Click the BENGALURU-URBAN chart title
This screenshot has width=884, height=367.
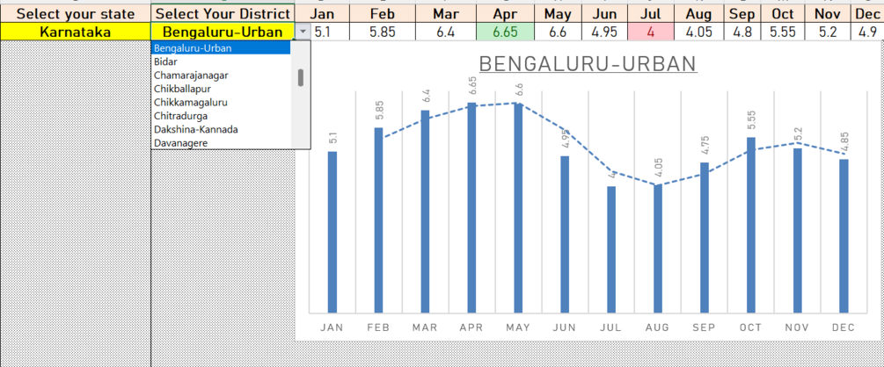(x=588, y=64)
